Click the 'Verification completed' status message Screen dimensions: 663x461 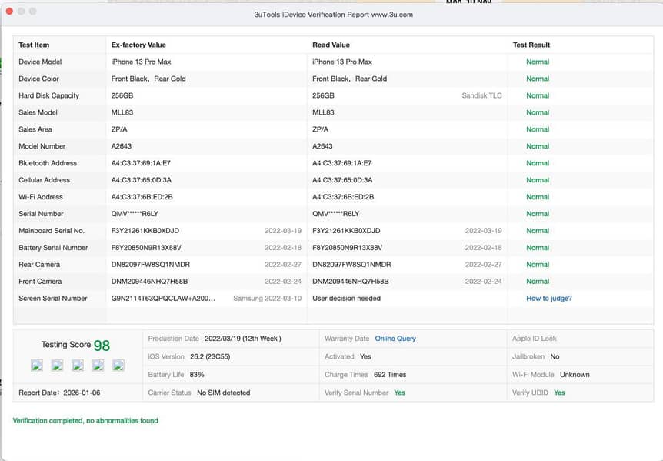pos(85,421)
